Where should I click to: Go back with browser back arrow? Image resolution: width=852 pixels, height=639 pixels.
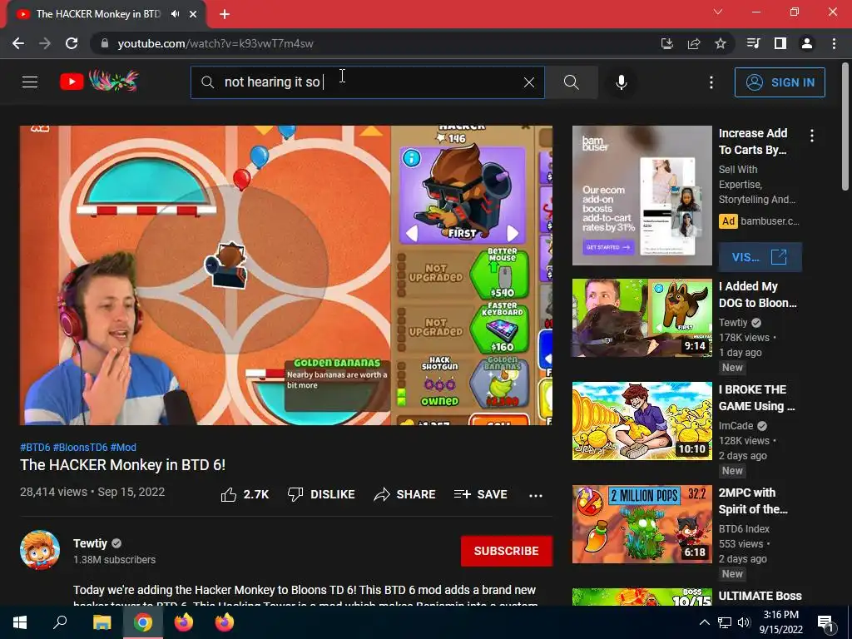click(x=18, y=43)
